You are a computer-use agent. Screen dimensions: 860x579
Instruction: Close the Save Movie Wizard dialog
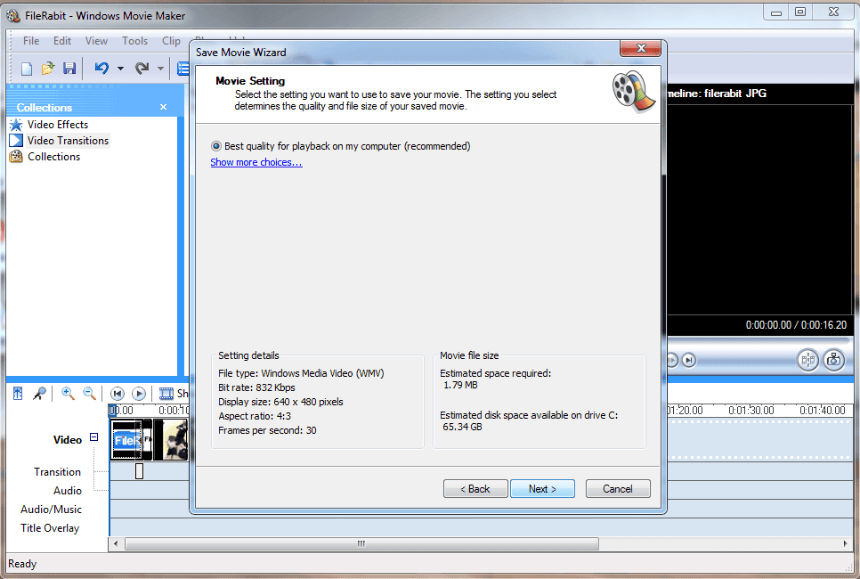641,48
